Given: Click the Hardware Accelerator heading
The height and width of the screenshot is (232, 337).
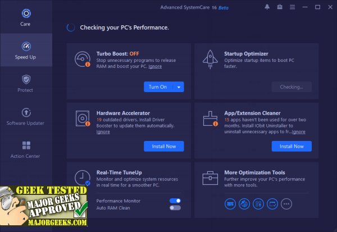Looking at the screenshot, I should [x=123, y=113].
